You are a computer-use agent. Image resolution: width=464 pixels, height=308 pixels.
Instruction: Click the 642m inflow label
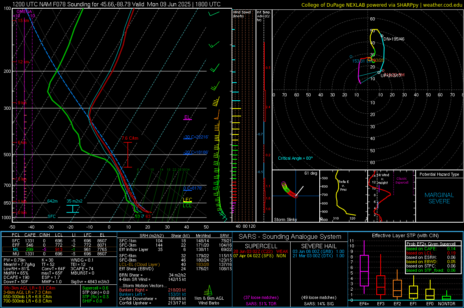[x=52, y=201]
